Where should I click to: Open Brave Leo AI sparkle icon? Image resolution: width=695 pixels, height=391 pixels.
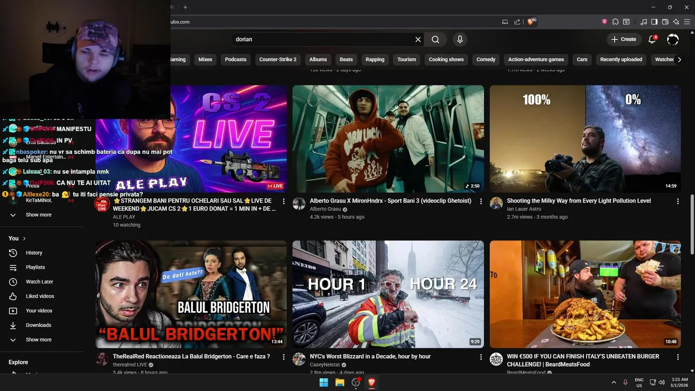pyautogui.click(x=676, y=22)
